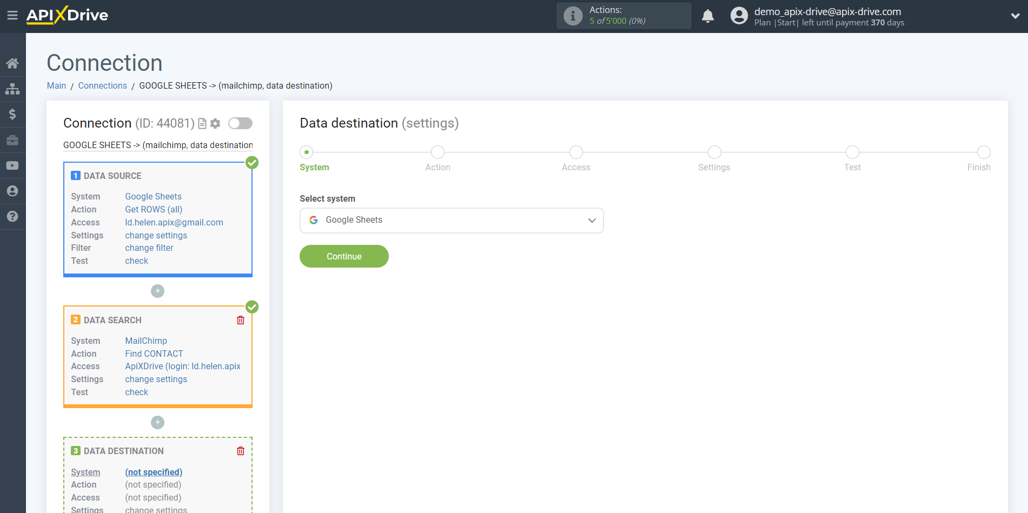Open the Select system dropdown
The image size is (1028, 513).
(452, 221)
